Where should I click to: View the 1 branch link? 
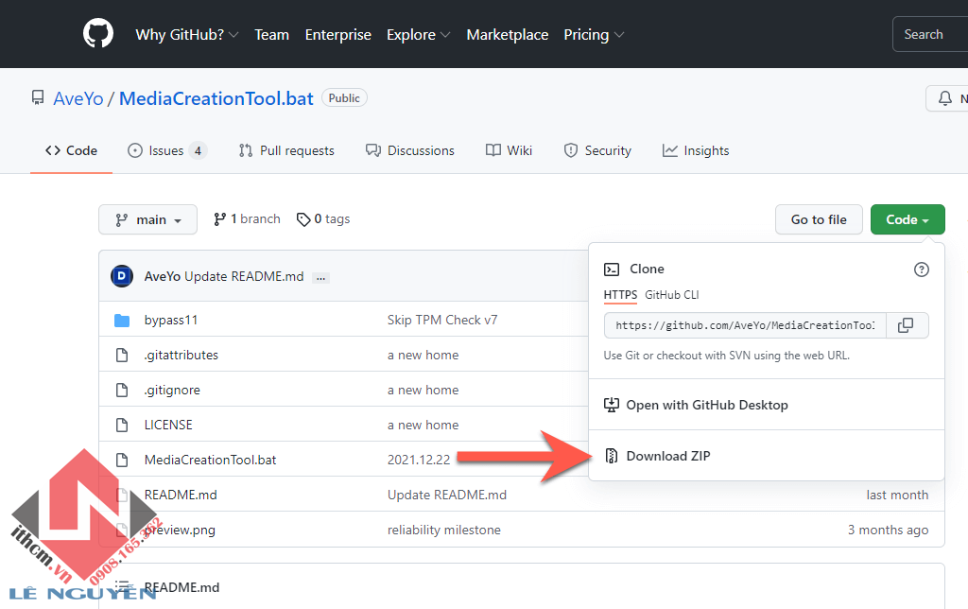[x=247, y=219]
